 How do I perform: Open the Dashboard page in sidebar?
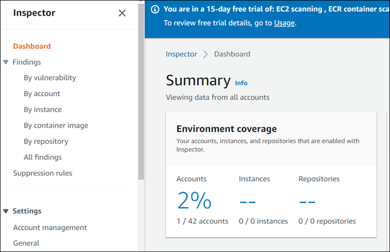(x=32, y=46)
